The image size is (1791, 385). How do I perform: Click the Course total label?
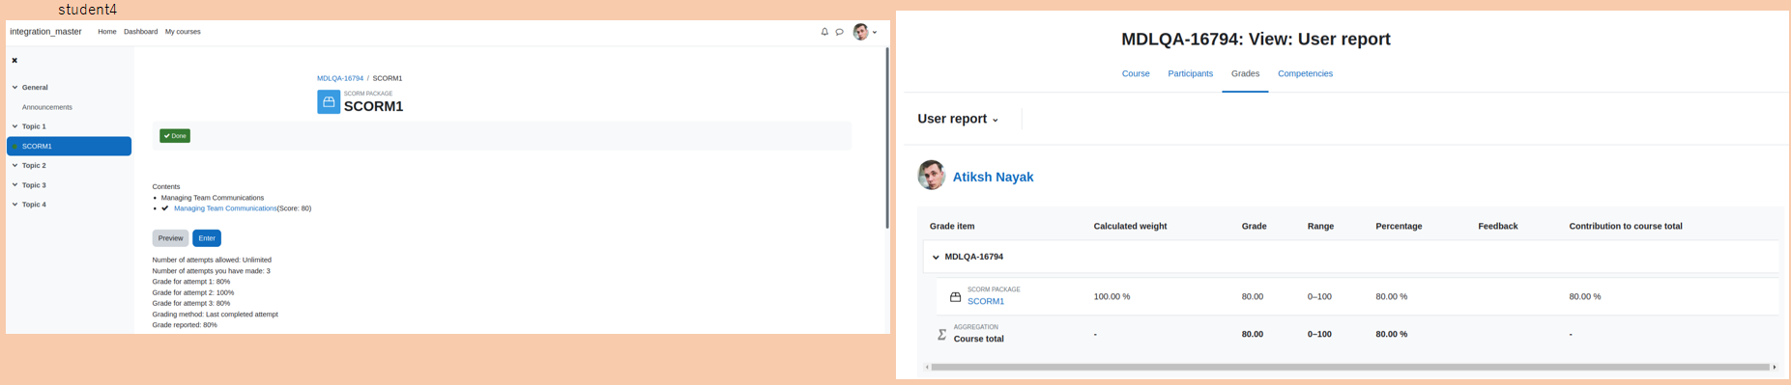pyautogui.click(x=978, y=339)
